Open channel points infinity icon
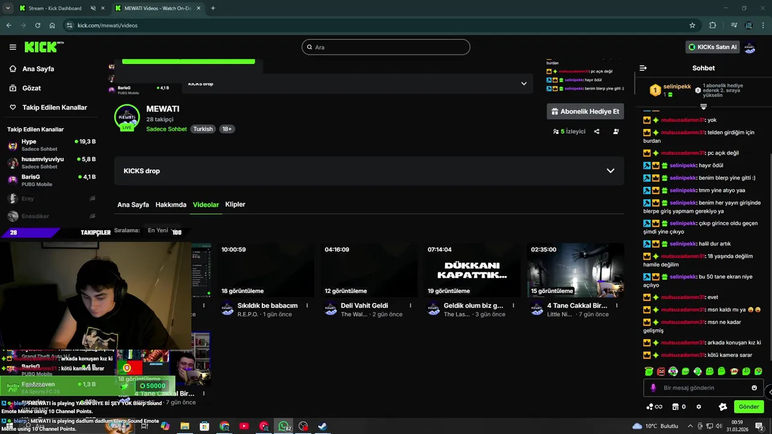 point(654,407)
